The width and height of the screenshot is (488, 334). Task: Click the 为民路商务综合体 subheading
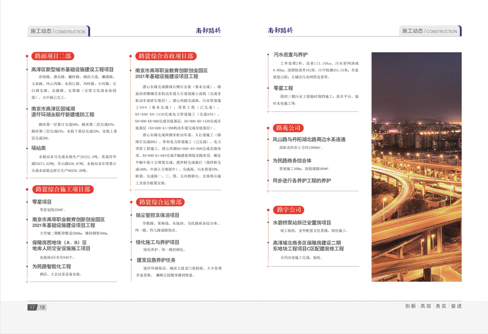(x=292, y=161)
